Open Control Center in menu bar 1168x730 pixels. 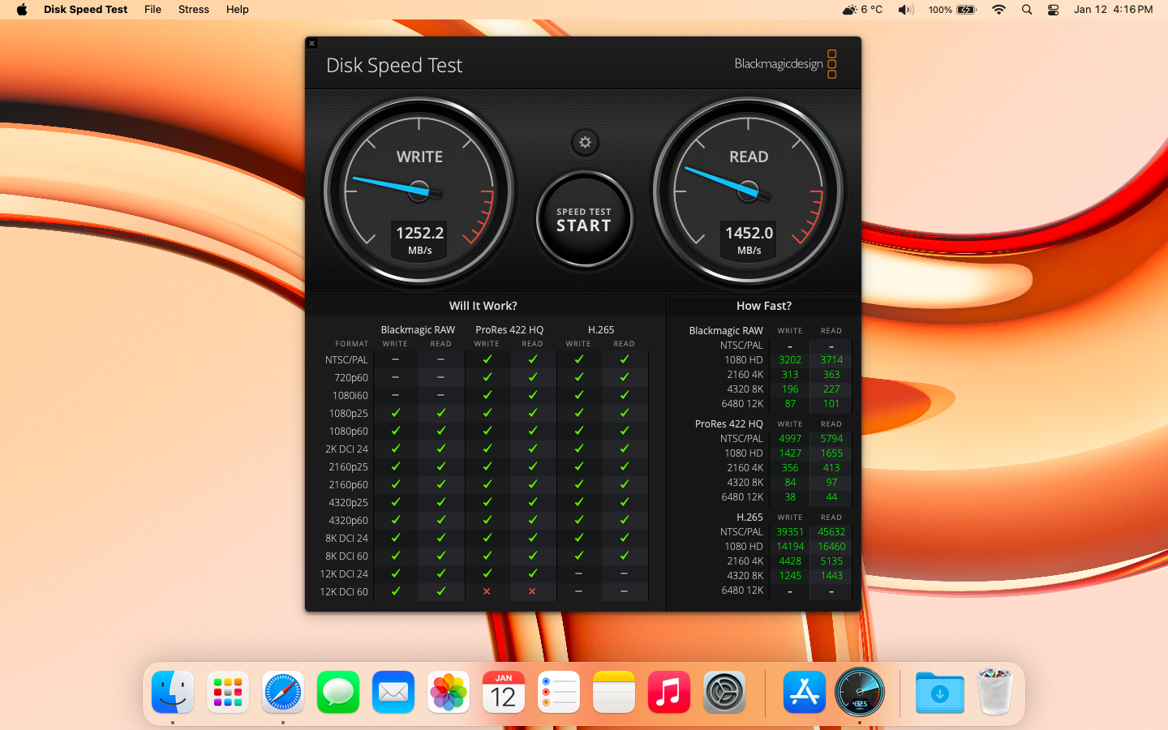pyautogui.click(x=1053, y=10)
